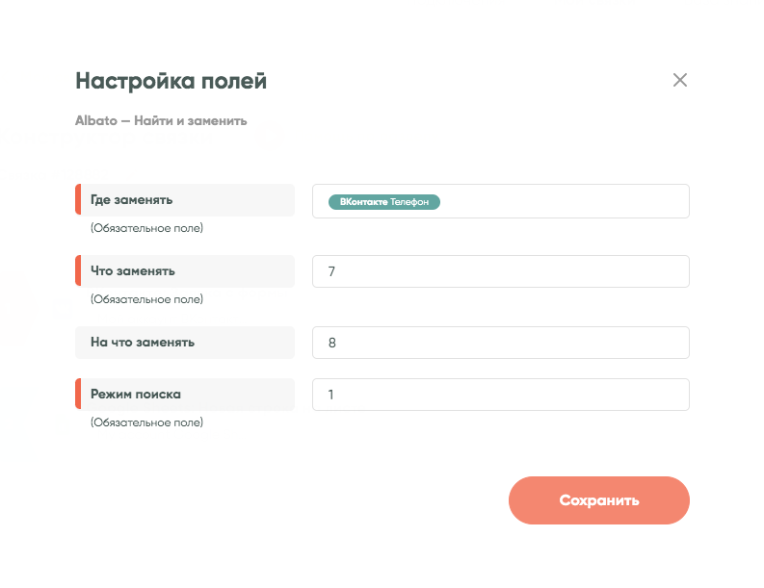Click the Albato — Найти и заменить subtitle

pyautogui.click(x=161, y=121)
